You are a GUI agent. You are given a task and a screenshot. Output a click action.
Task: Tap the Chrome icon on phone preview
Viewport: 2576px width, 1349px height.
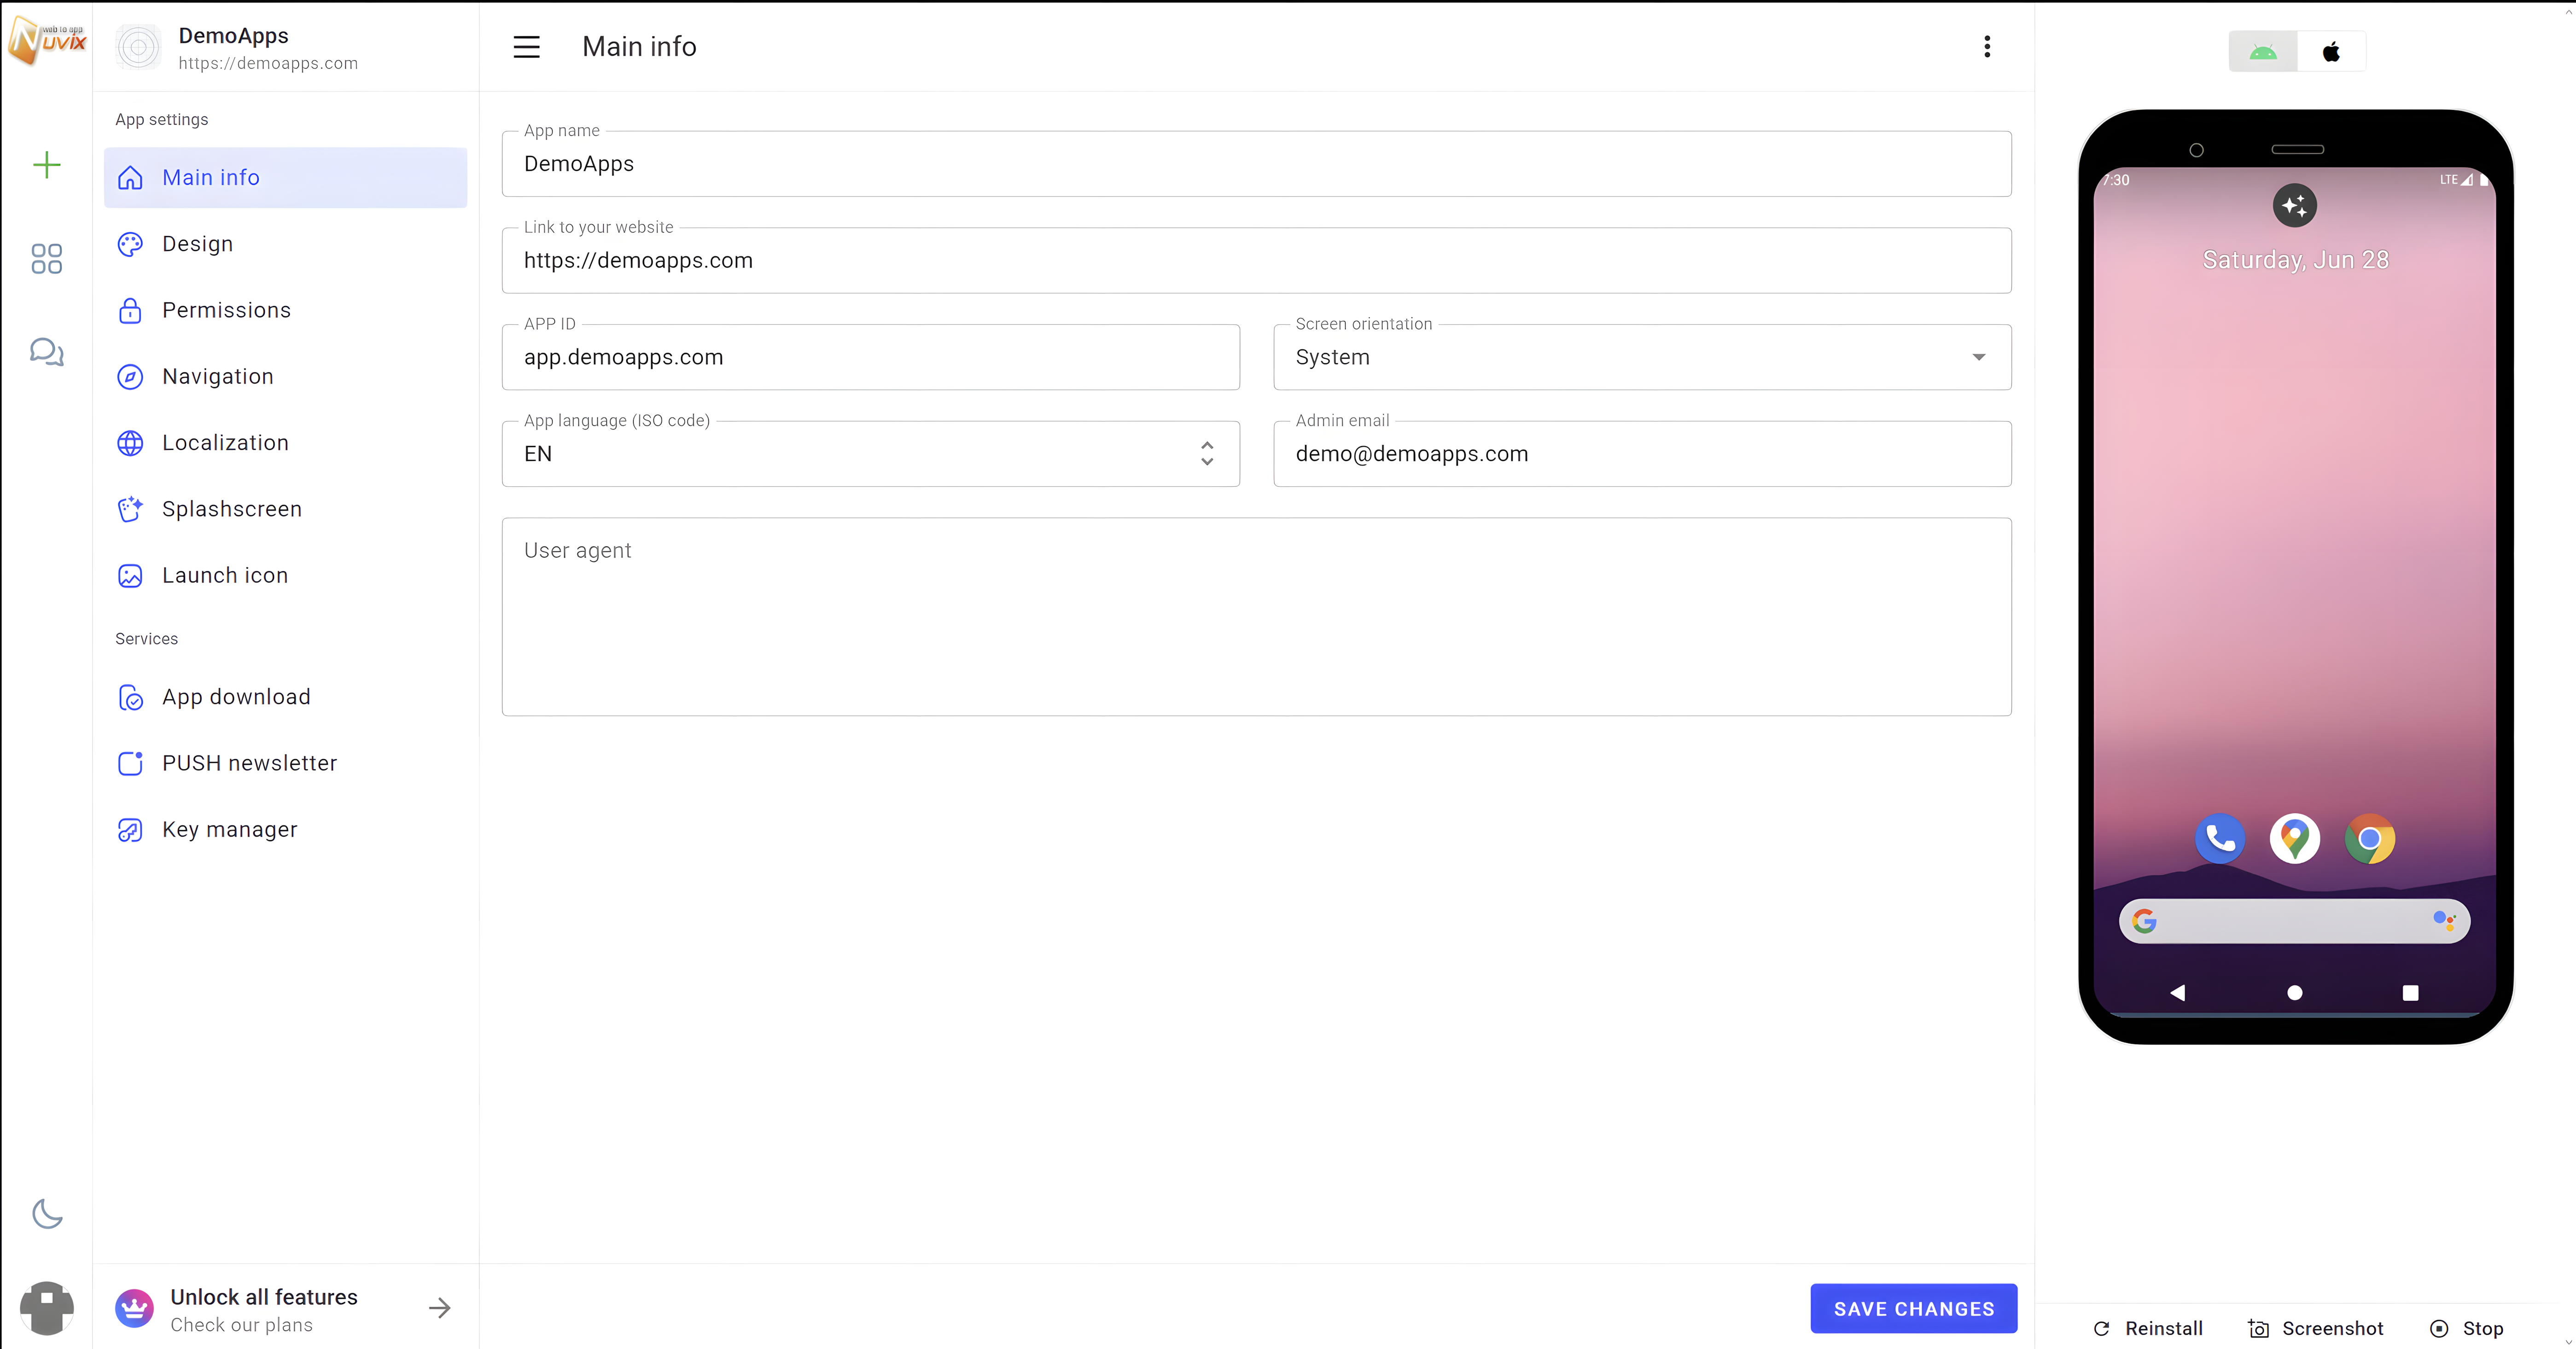[2369, 839]
